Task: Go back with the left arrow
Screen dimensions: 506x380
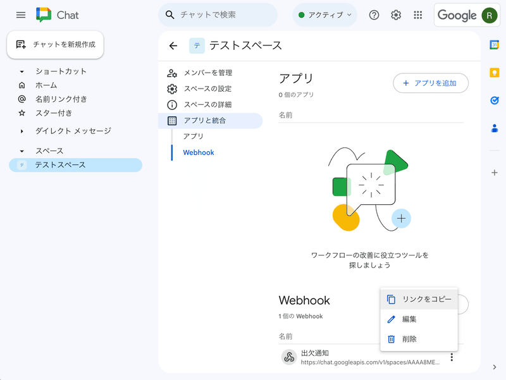Action: [x=173, y=46]
